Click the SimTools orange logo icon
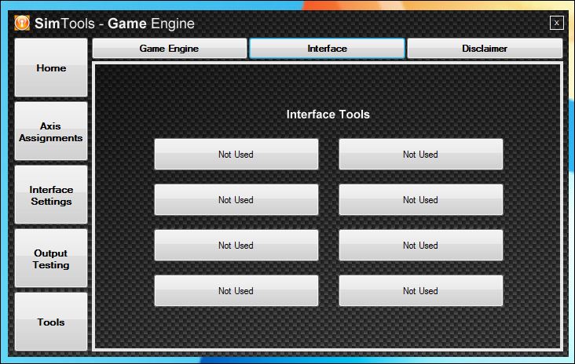This screenshot has height=364, width=575. 22,23
